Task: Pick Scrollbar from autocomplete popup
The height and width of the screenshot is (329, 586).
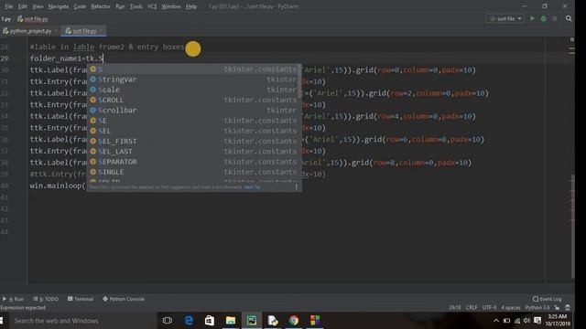Action: point(193,111)
